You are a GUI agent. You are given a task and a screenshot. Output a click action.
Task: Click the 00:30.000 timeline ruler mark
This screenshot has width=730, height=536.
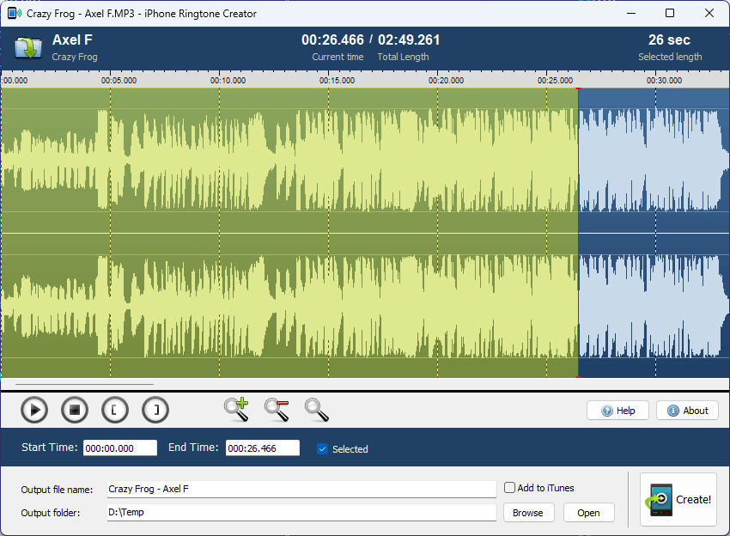coord(664,80)
